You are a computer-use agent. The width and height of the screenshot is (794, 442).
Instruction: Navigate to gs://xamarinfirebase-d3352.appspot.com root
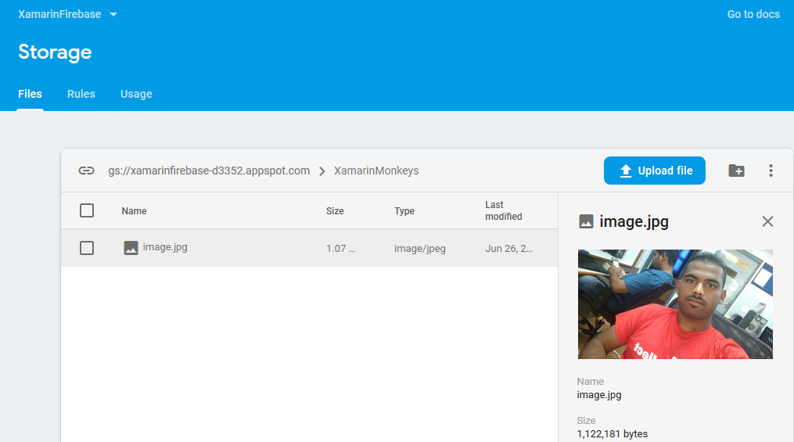click(209, 171)
